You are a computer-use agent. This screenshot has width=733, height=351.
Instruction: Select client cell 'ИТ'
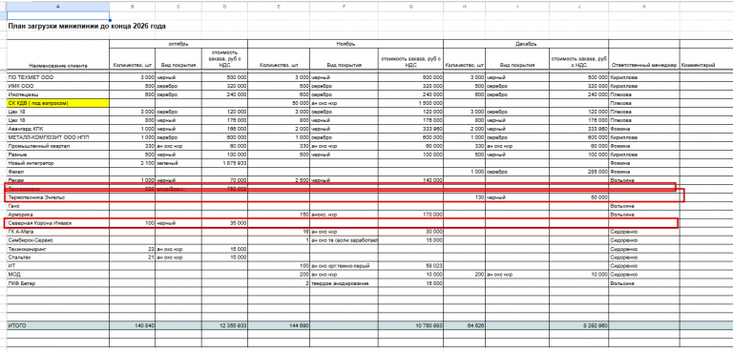58,266
